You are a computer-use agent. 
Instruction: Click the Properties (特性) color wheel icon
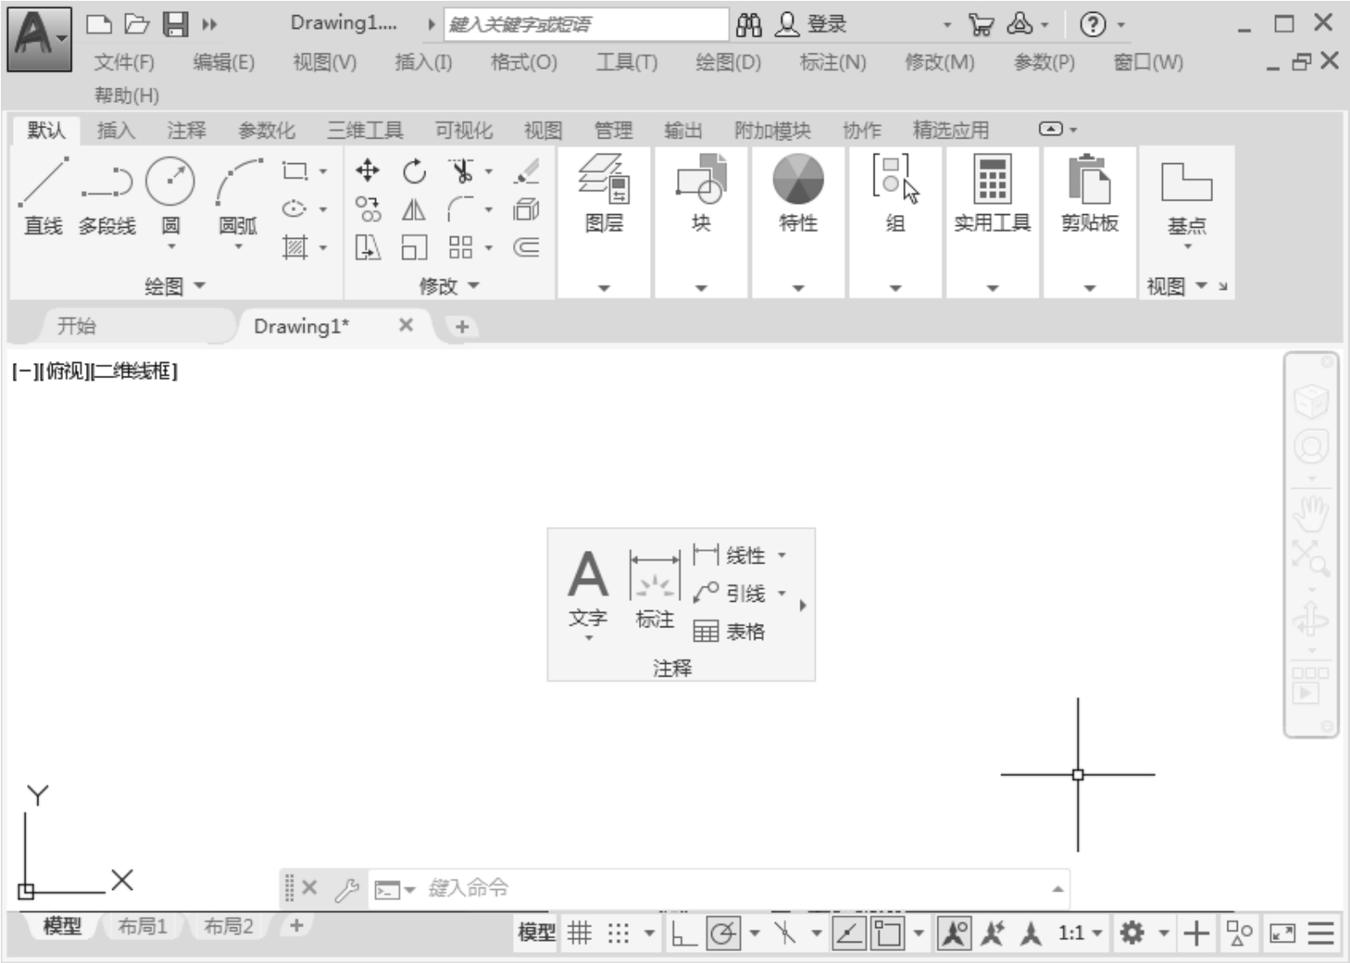tap(798, 179)
